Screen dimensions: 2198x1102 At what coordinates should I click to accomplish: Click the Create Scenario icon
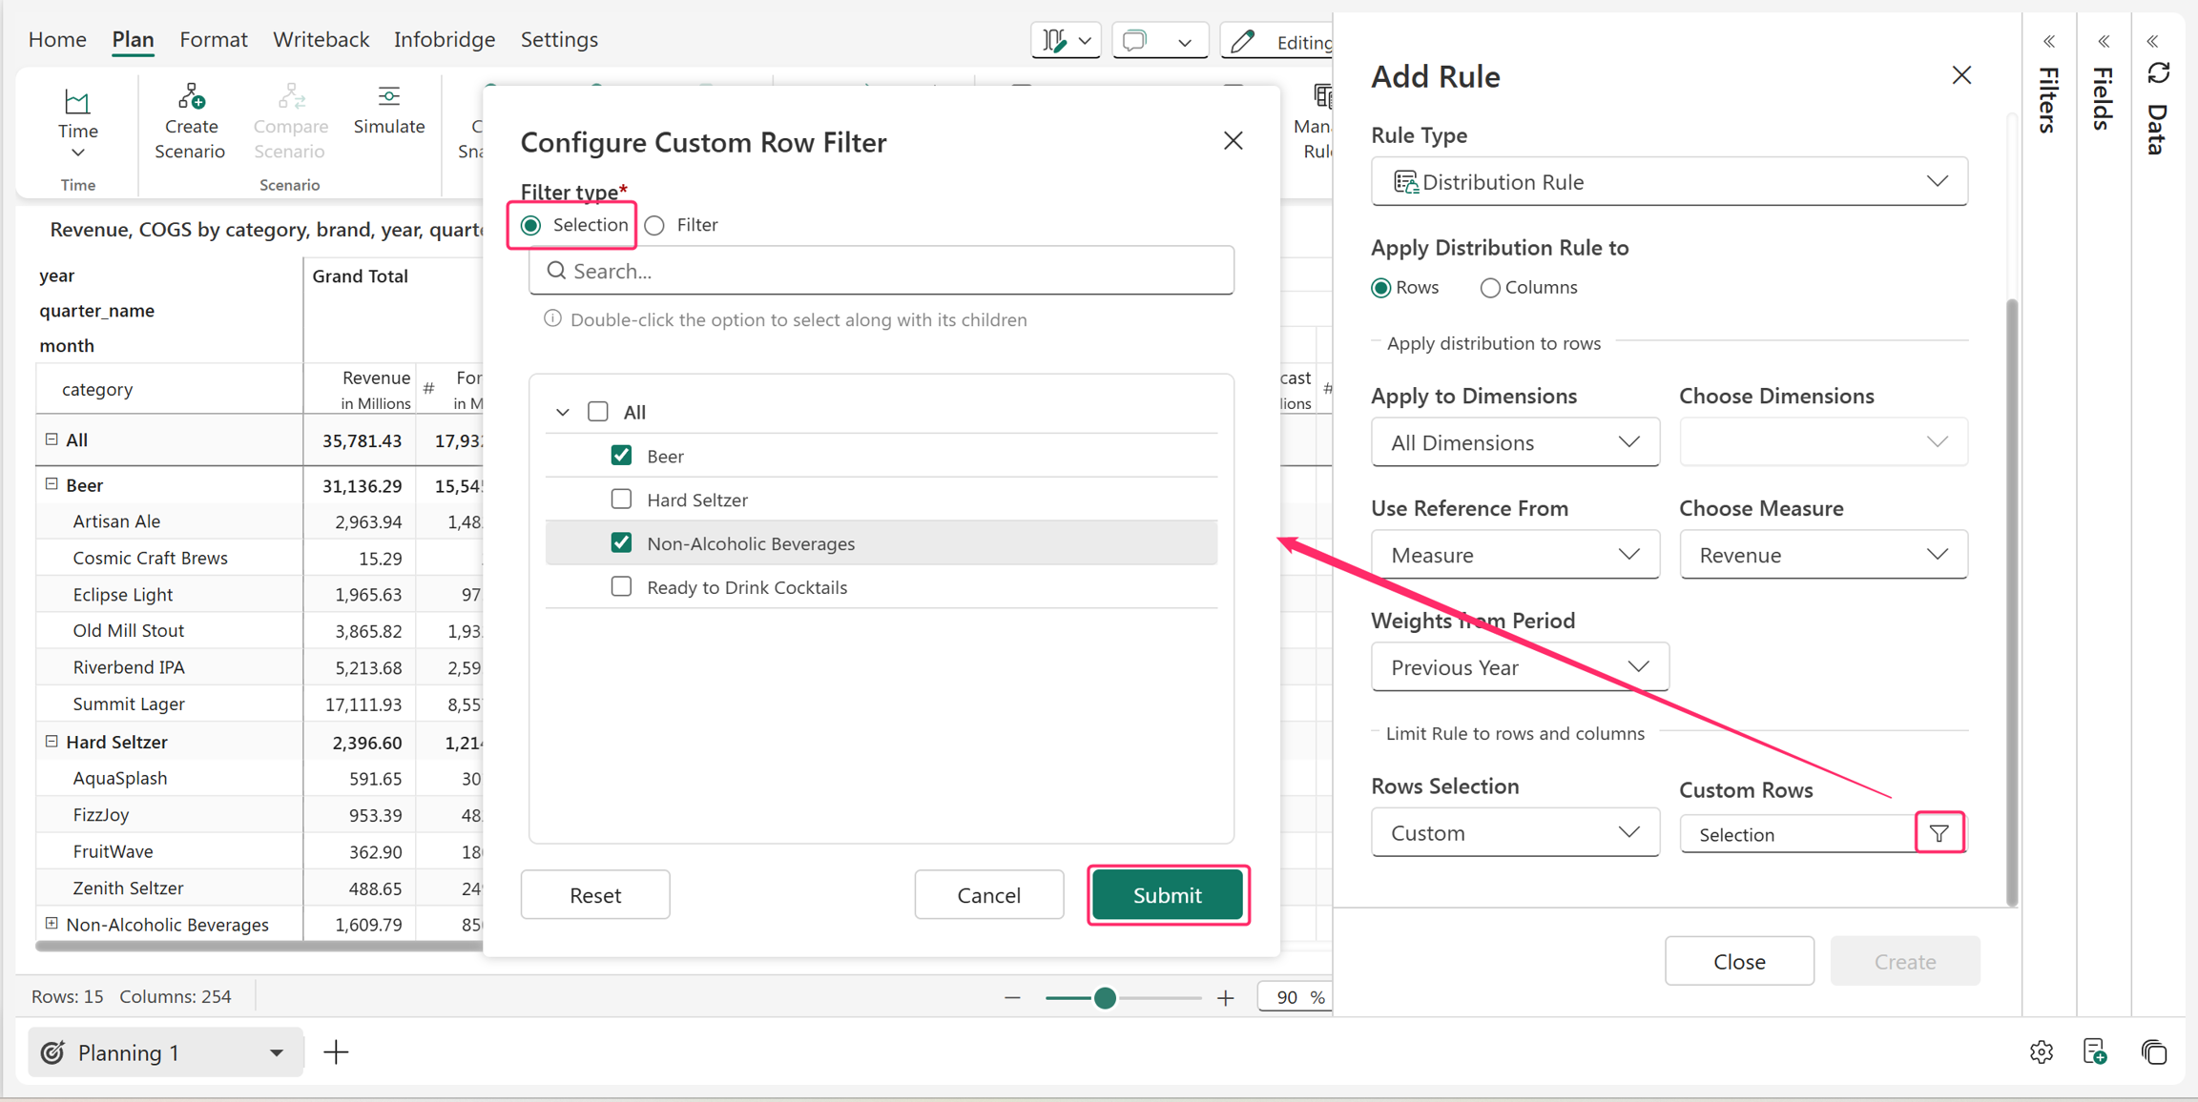(190, 96)
